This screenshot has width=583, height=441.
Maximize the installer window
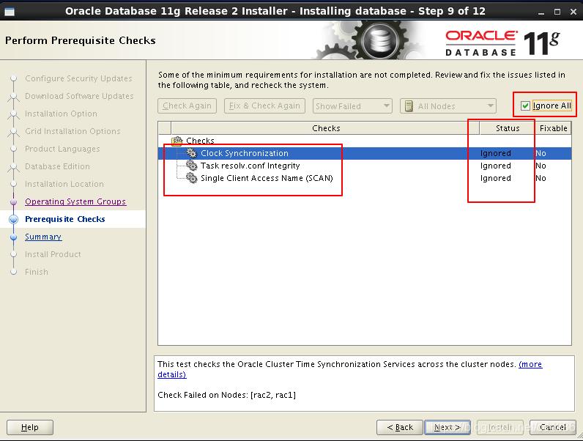tap(557, 12)
